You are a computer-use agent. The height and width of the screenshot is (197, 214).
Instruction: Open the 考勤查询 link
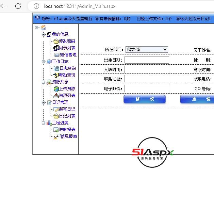pyautogui.click(x=67, y=75)
